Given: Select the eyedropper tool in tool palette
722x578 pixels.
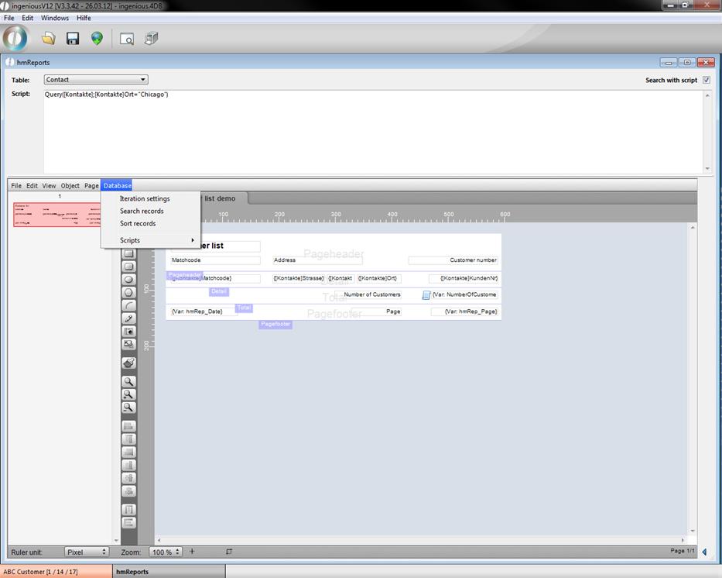Looking at the screenshot, I should point(129,318).
